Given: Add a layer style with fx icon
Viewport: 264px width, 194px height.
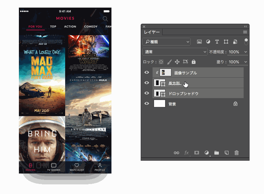Looking at the screenshot, I should (x=187, y=153).
